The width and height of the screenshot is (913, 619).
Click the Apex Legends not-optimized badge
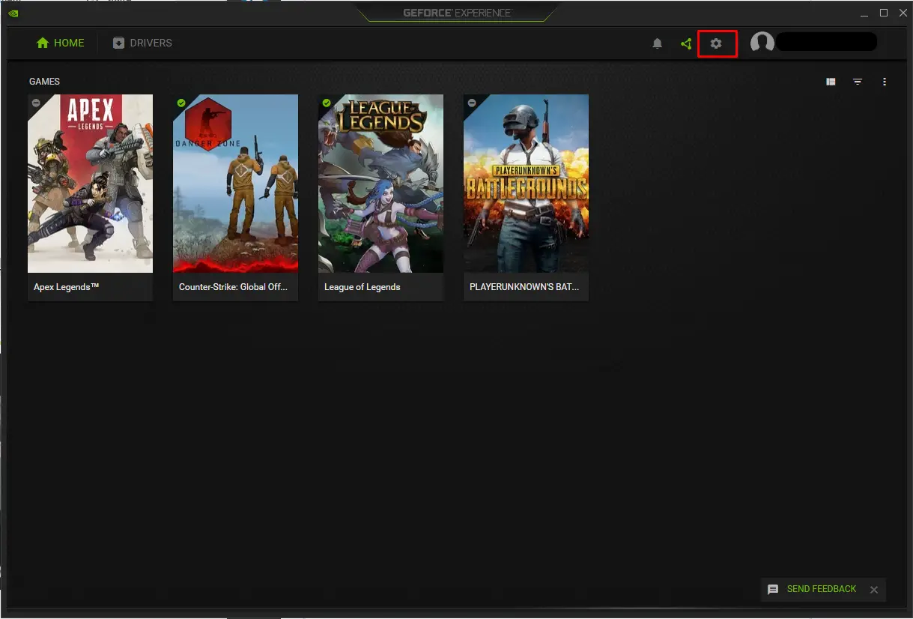tap(36, 103)
